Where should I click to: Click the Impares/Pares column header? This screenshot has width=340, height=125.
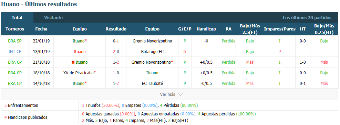(280, 29)
